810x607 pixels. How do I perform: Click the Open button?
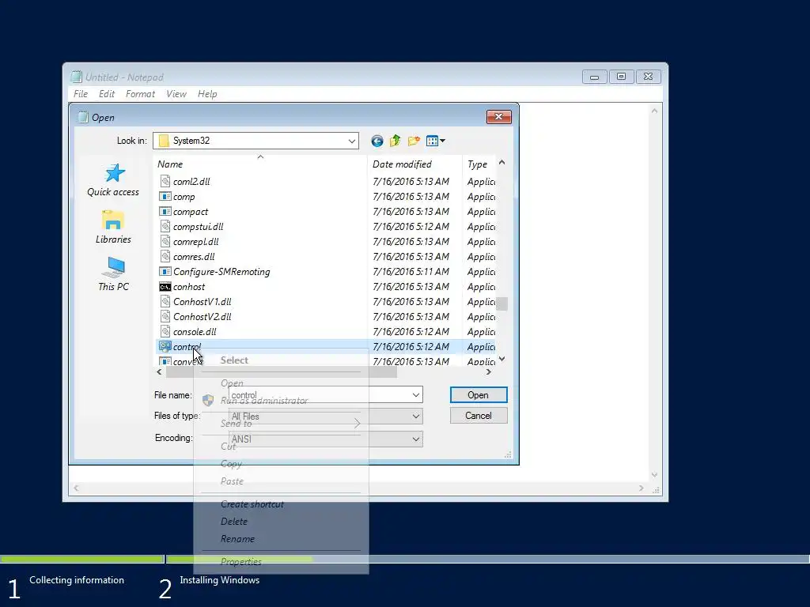click(x=479, y=395)
